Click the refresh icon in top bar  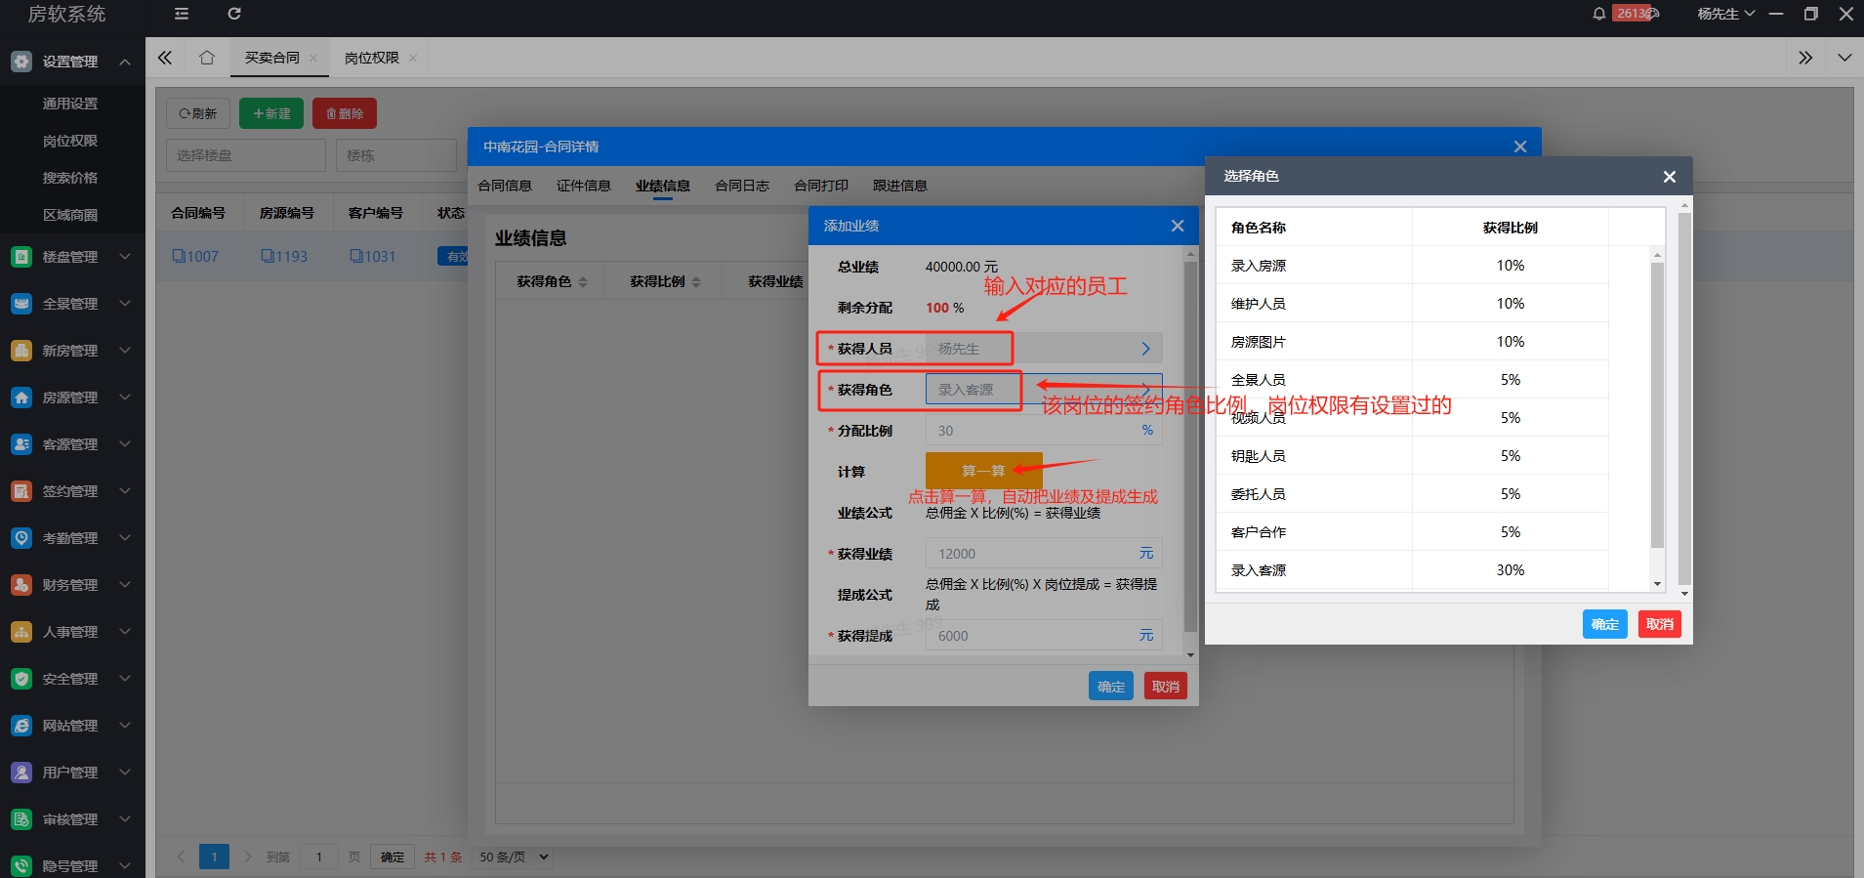[234, 14]
